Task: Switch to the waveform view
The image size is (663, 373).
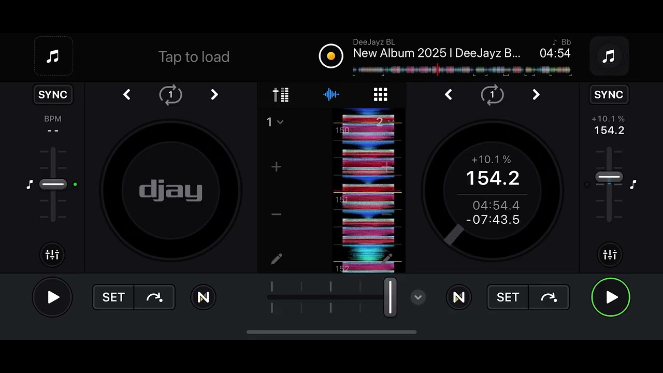Action: click(331, 95)
